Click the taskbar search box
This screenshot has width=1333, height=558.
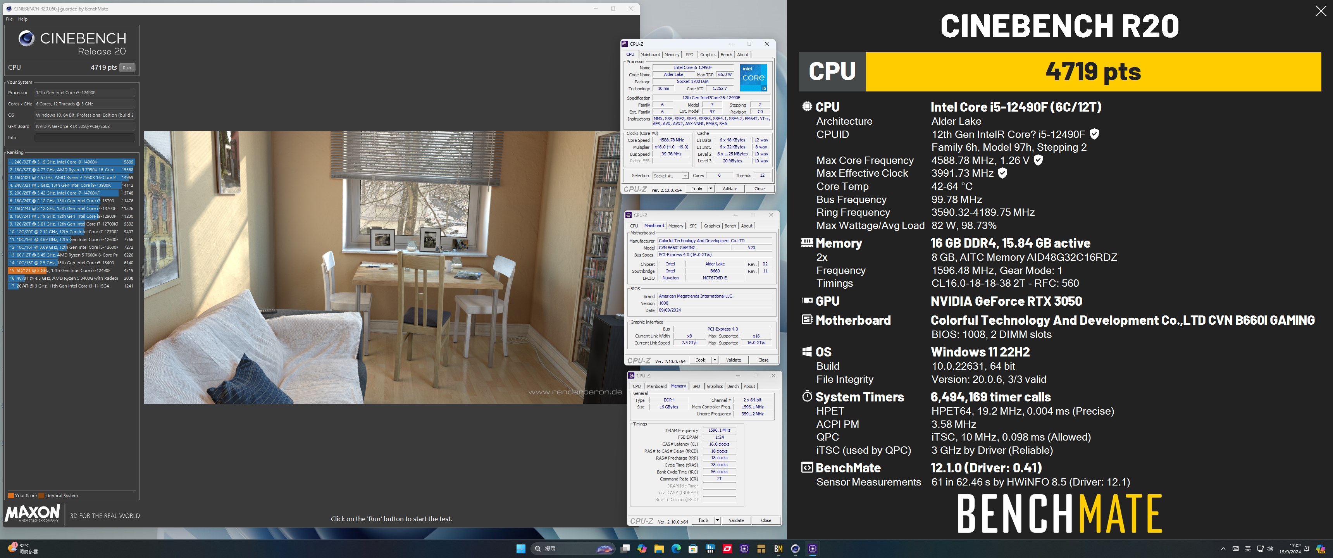point(573,549)
